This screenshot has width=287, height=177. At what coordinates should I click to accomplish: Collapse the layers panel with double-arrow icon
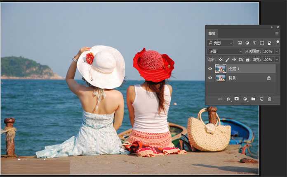pyautogui.click(x=272, y=27)
